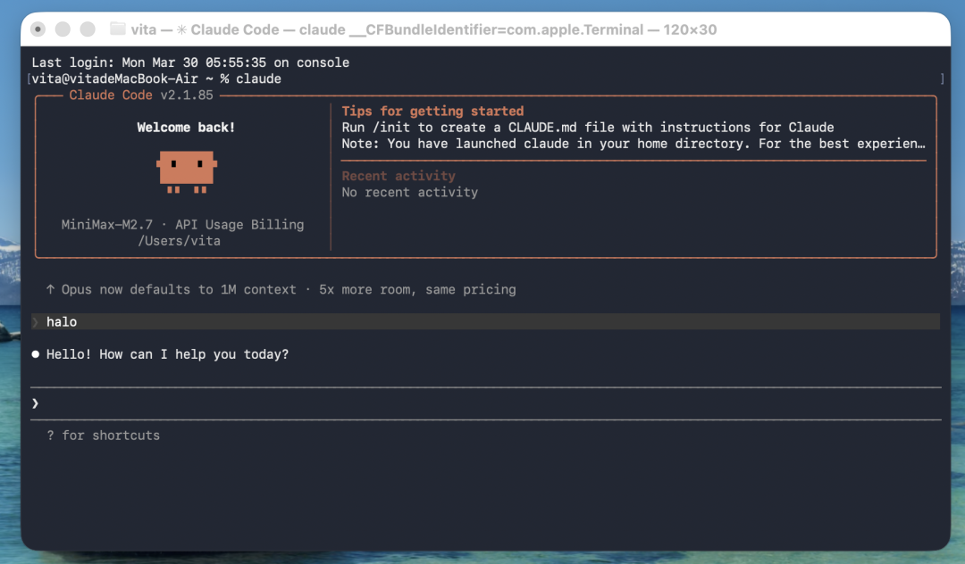Click the '/Users/vita' path text
This screenshot has height=564, width=965.
179,241
